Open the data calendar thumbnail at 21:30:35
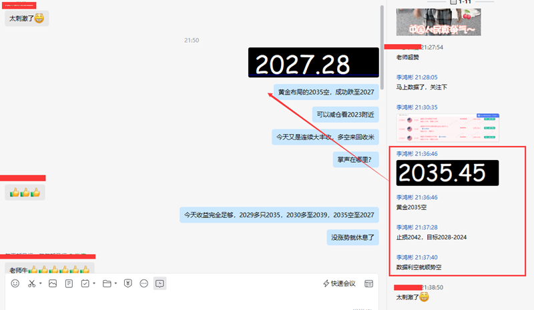Screen dimensions: 534x310 pyautogui.click(x=448, y=127)
